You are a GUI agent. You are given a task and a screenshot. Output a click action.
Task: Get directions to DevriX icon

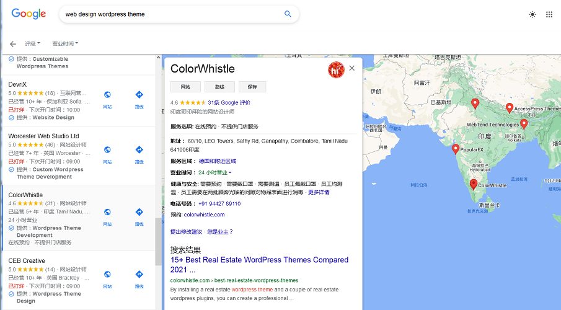pos(139,94)
